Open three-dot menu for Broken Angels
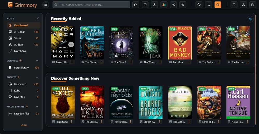The height and width of the screenshot is (134, 259). (x=160, y=122)
